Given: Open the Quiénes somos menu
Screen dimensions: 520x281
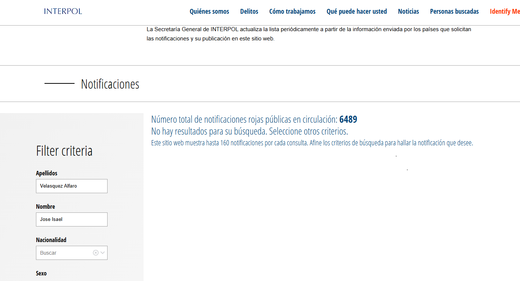Looking at the screenshot, I should tap(209, 11).
